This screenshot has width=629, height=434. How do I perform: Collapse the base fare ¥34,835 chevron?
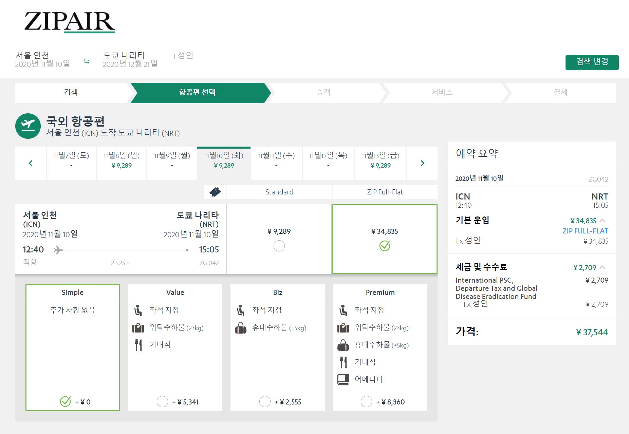point(603,221)
